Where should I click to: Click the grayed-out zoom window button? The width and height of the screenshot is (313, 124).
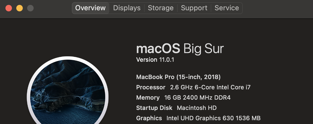click(x=30, y=8)
